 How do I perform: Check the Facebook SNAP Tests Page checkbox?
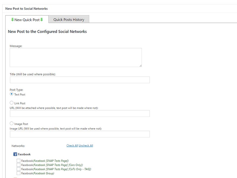(18, 160)
